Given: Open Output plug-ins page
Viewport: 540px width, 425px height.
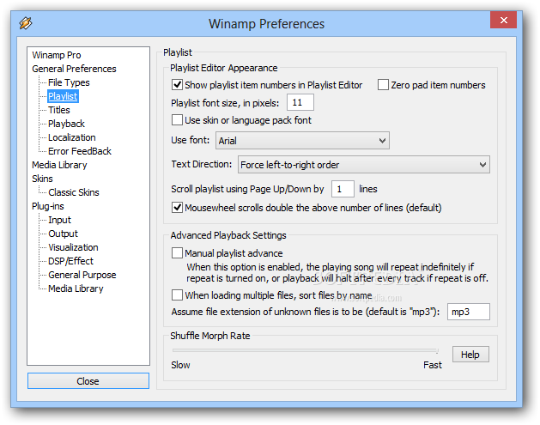Looking at the screenshot, I should coord(63,234).
